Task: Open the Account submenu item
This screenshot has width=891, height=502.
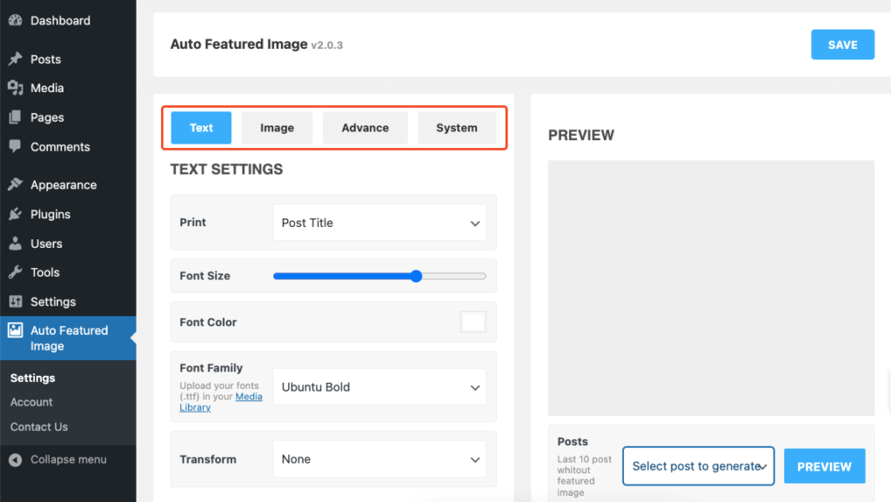Action: tap(31, 402)
